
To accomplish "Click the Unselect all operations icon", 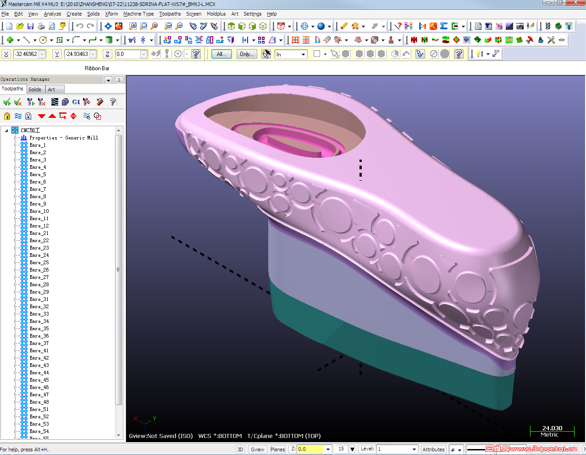I will coord(18,102).
